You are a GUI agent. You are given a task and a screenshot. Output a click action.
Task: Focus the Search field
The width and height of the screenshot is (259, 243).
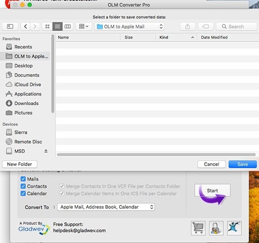(x=237, y=26)
